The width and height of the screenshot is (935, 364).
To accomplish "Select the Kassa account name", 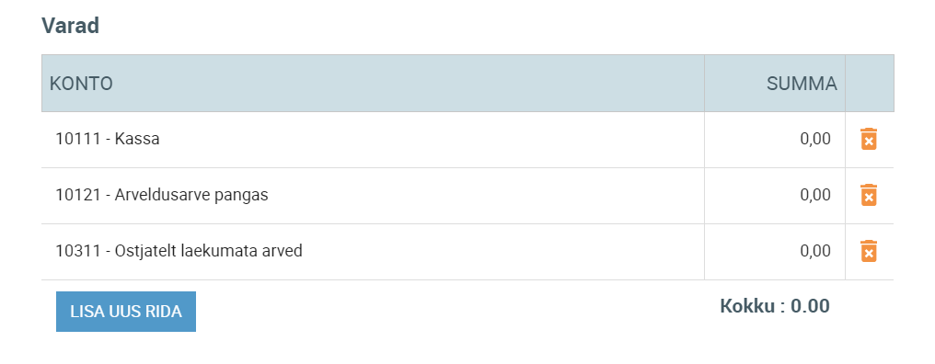I will (x=137, y=139).
